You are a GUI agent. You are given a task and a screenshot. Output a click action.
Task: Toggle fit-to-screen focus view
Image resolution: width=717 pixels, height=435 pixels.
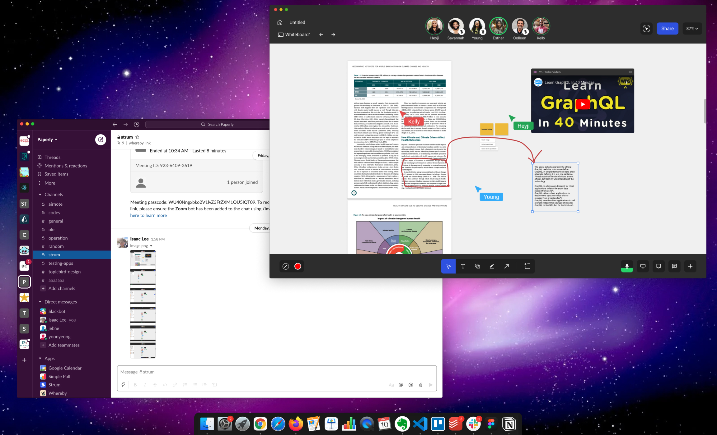(646, 29)
